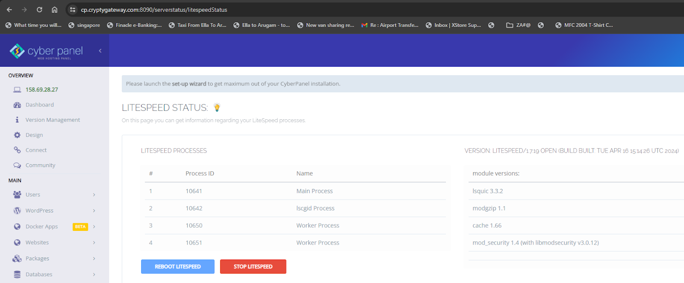Click the laptop icon beside IP address
Screen dimensions: 684x283
coord(17,90)
